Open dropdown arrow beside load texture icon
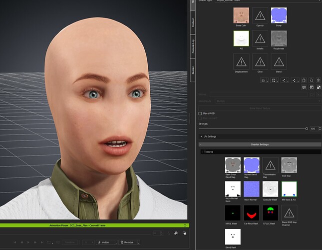Viewport: 322px width, 250px height. coord(267,81)
